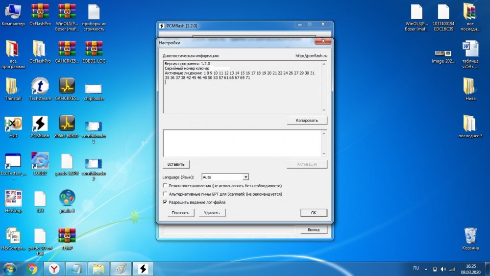
Task: Open Google Chrome from the taskbar
Action: (32, 269)
